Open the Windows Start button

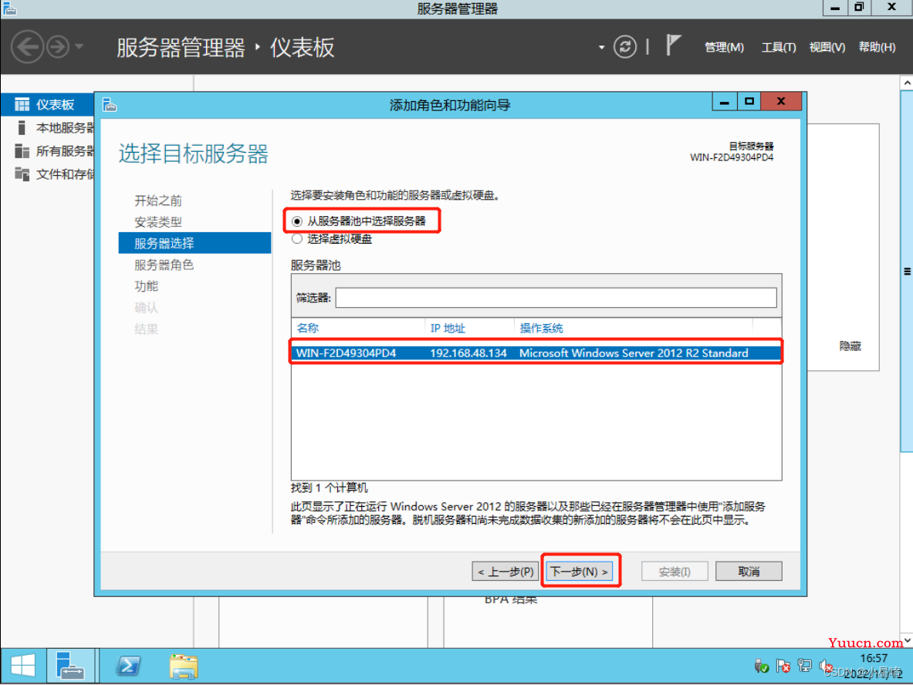point(23,665)
